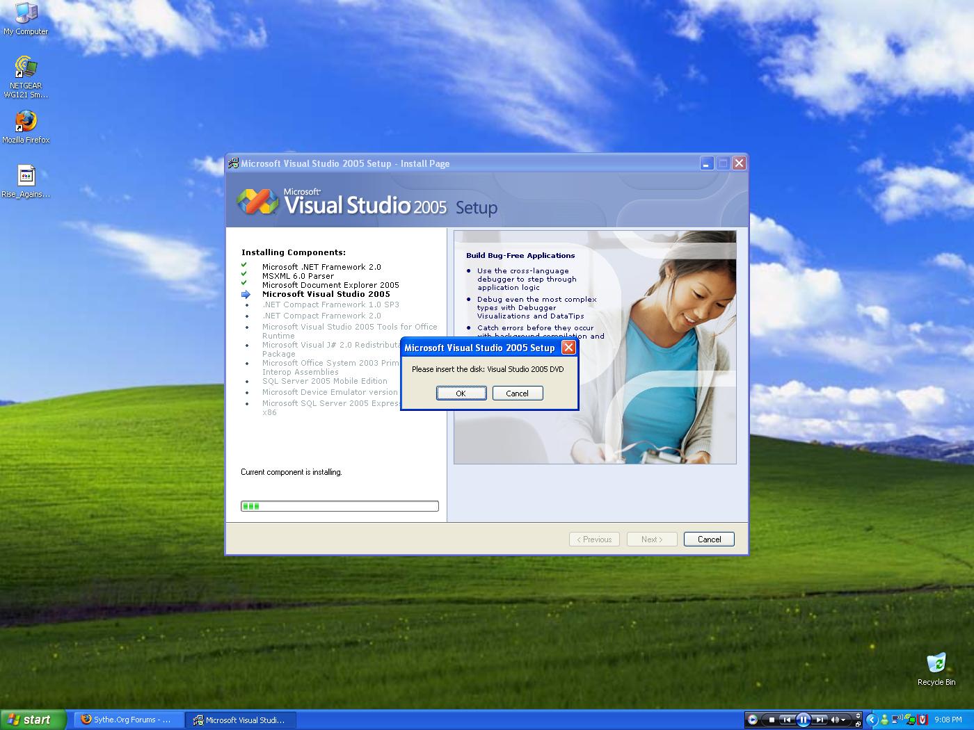This screenshot has height=730, width=974.
Task: Cancel the insert disk prompt
Action: tap(517, 394)
